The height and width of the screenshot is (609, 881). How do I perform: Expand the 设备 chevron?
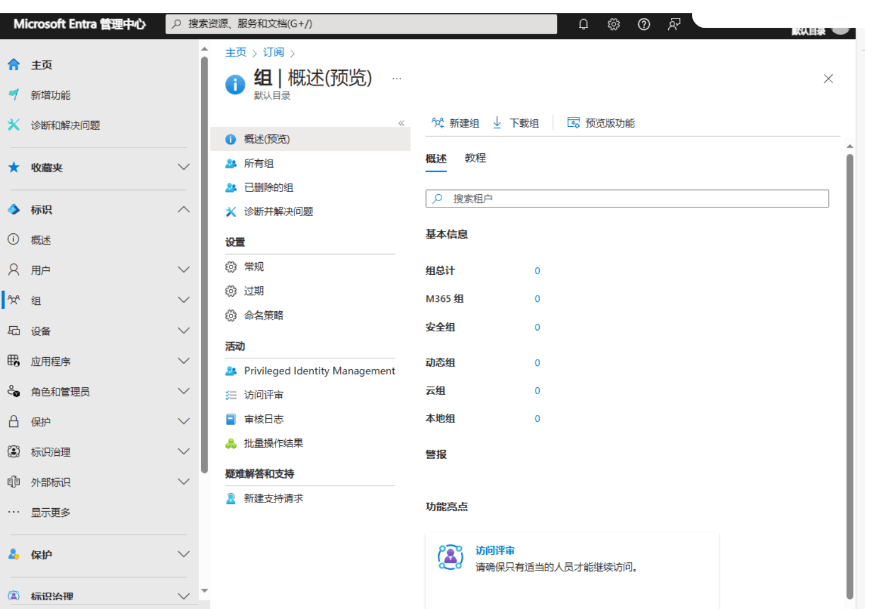tap(184, 331)
